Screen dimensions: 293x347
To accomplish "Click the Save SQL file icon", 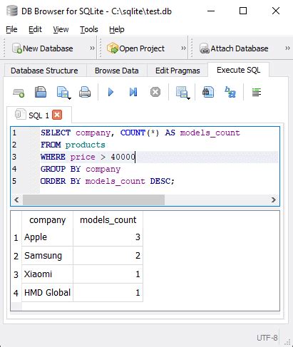I will 41,92.
